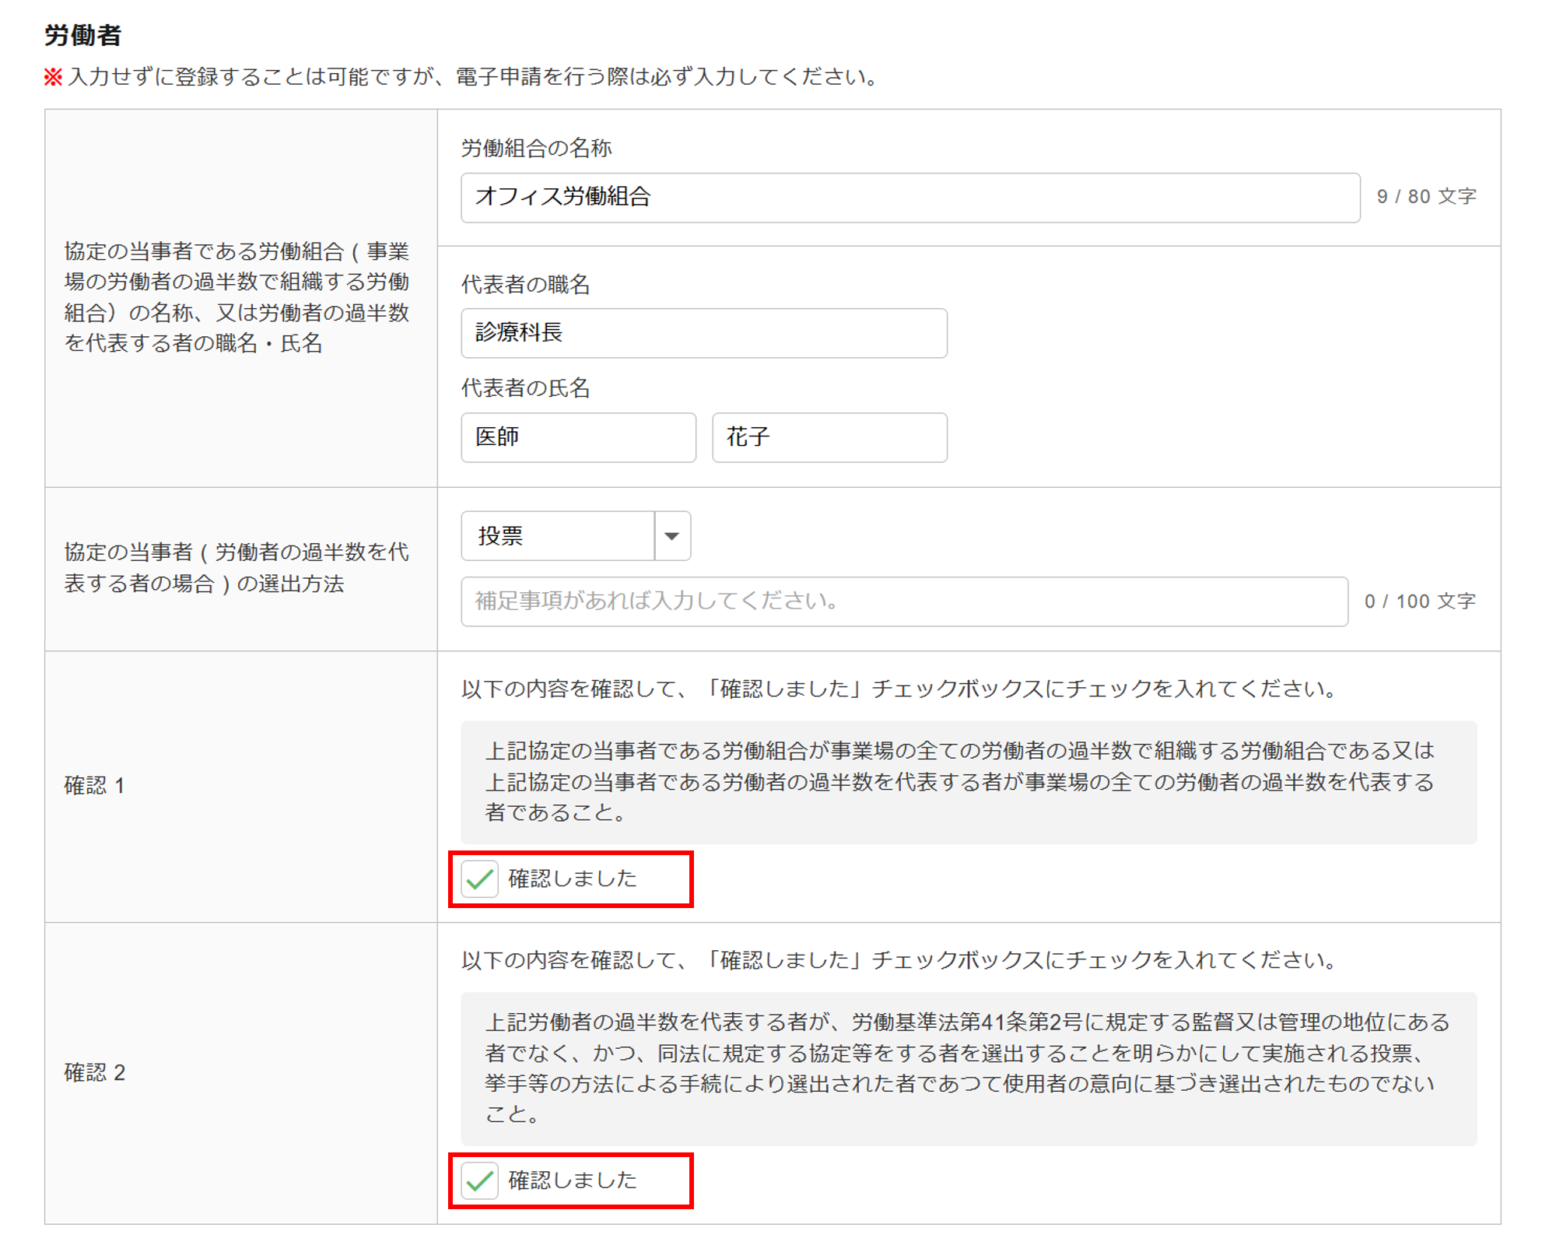Click the 0 / 100 文字 character counter
This screenshot has width=1556, height=1252.
click(1419, 601)
